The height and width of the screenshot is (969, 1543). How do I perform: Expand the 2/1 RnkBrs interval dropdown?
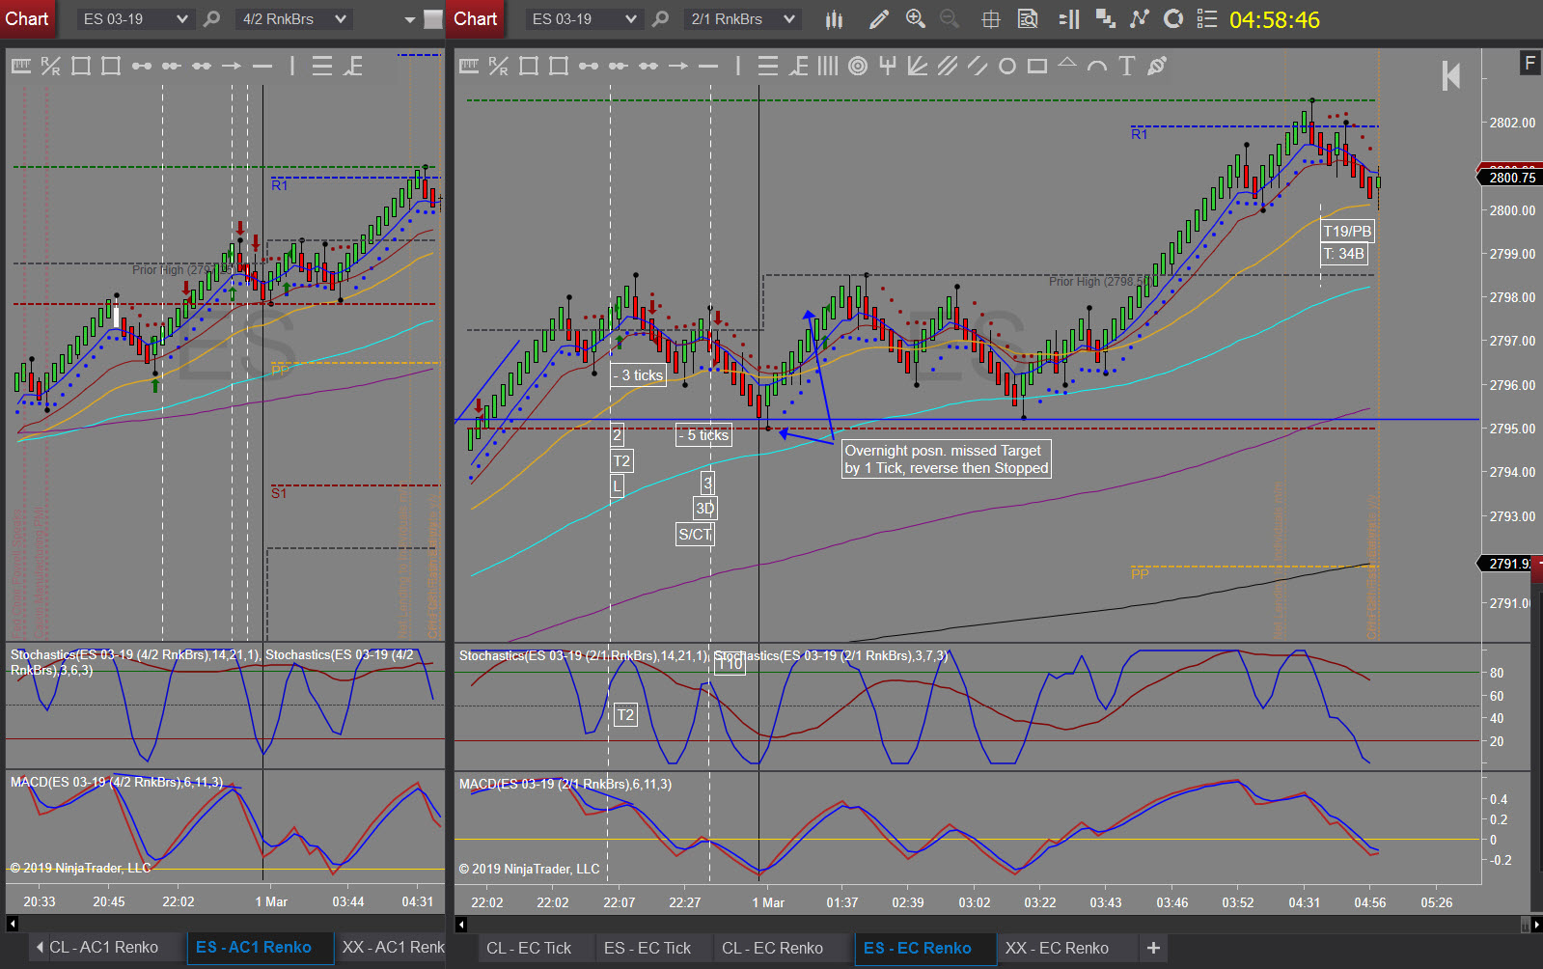tap(743, 19)
